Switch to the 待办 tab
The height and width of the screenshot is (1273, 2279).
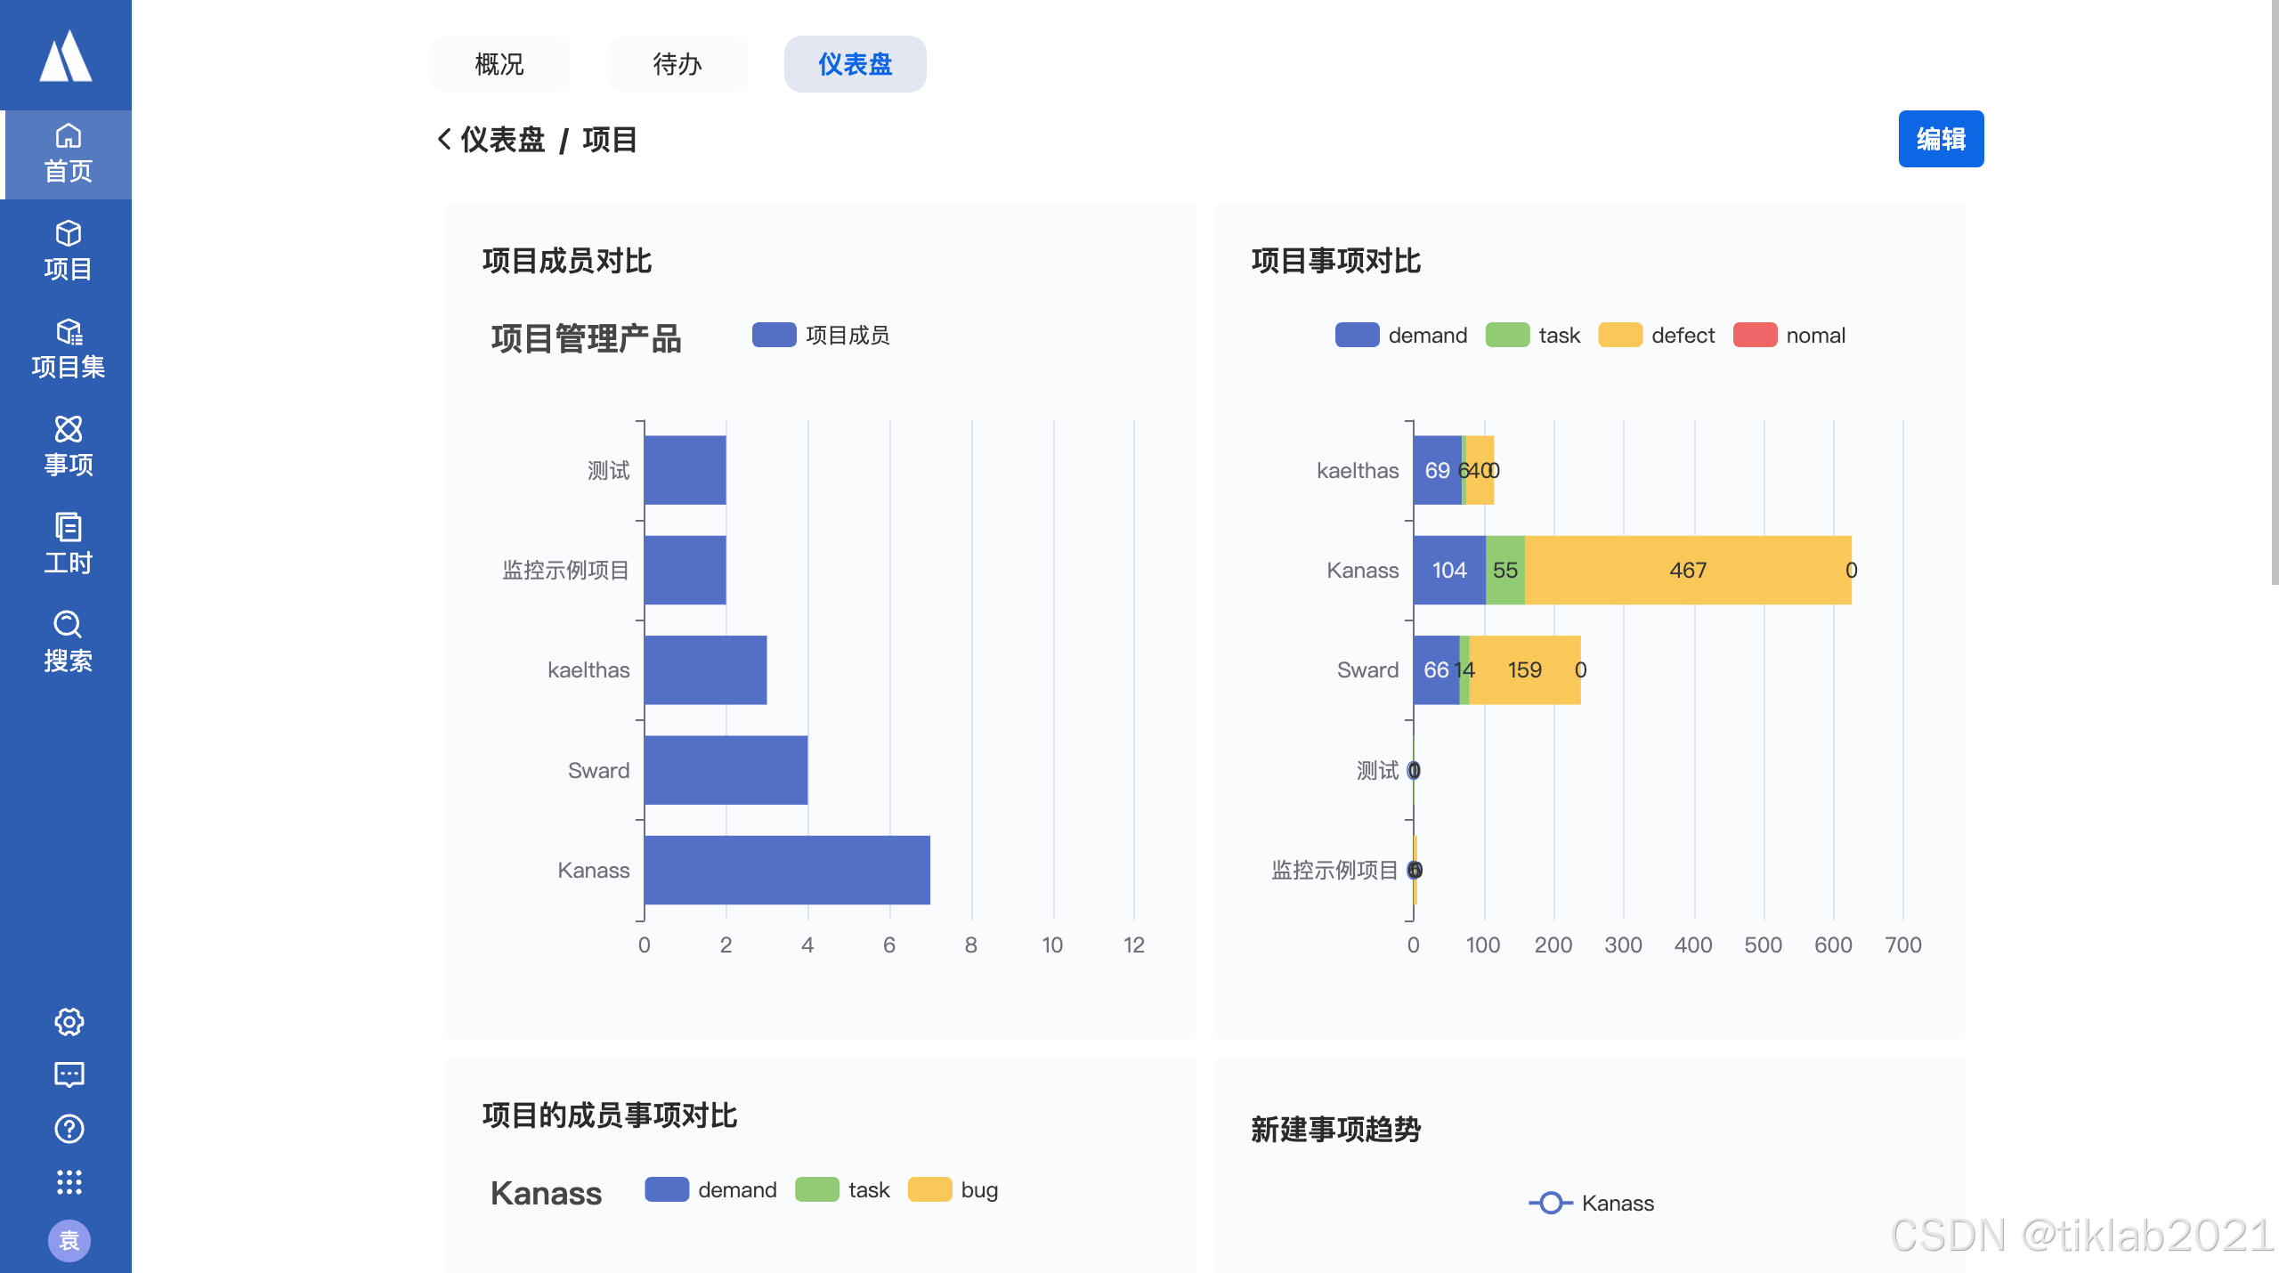(677, 64)
